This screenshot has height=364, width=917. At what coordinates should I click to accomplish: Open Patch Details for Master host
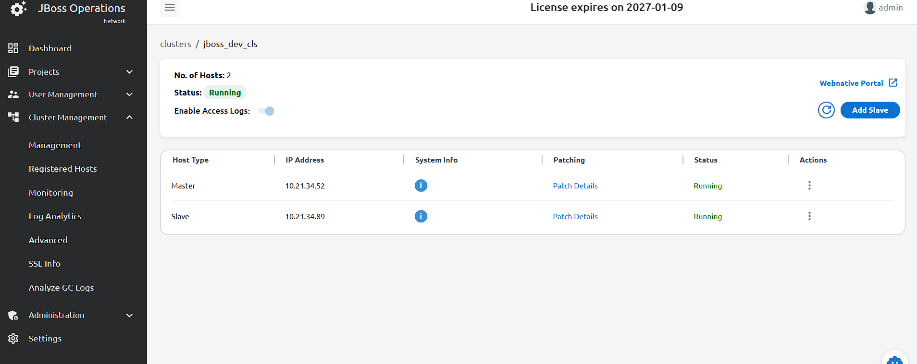pyautogui.click(x=575, y=186)
